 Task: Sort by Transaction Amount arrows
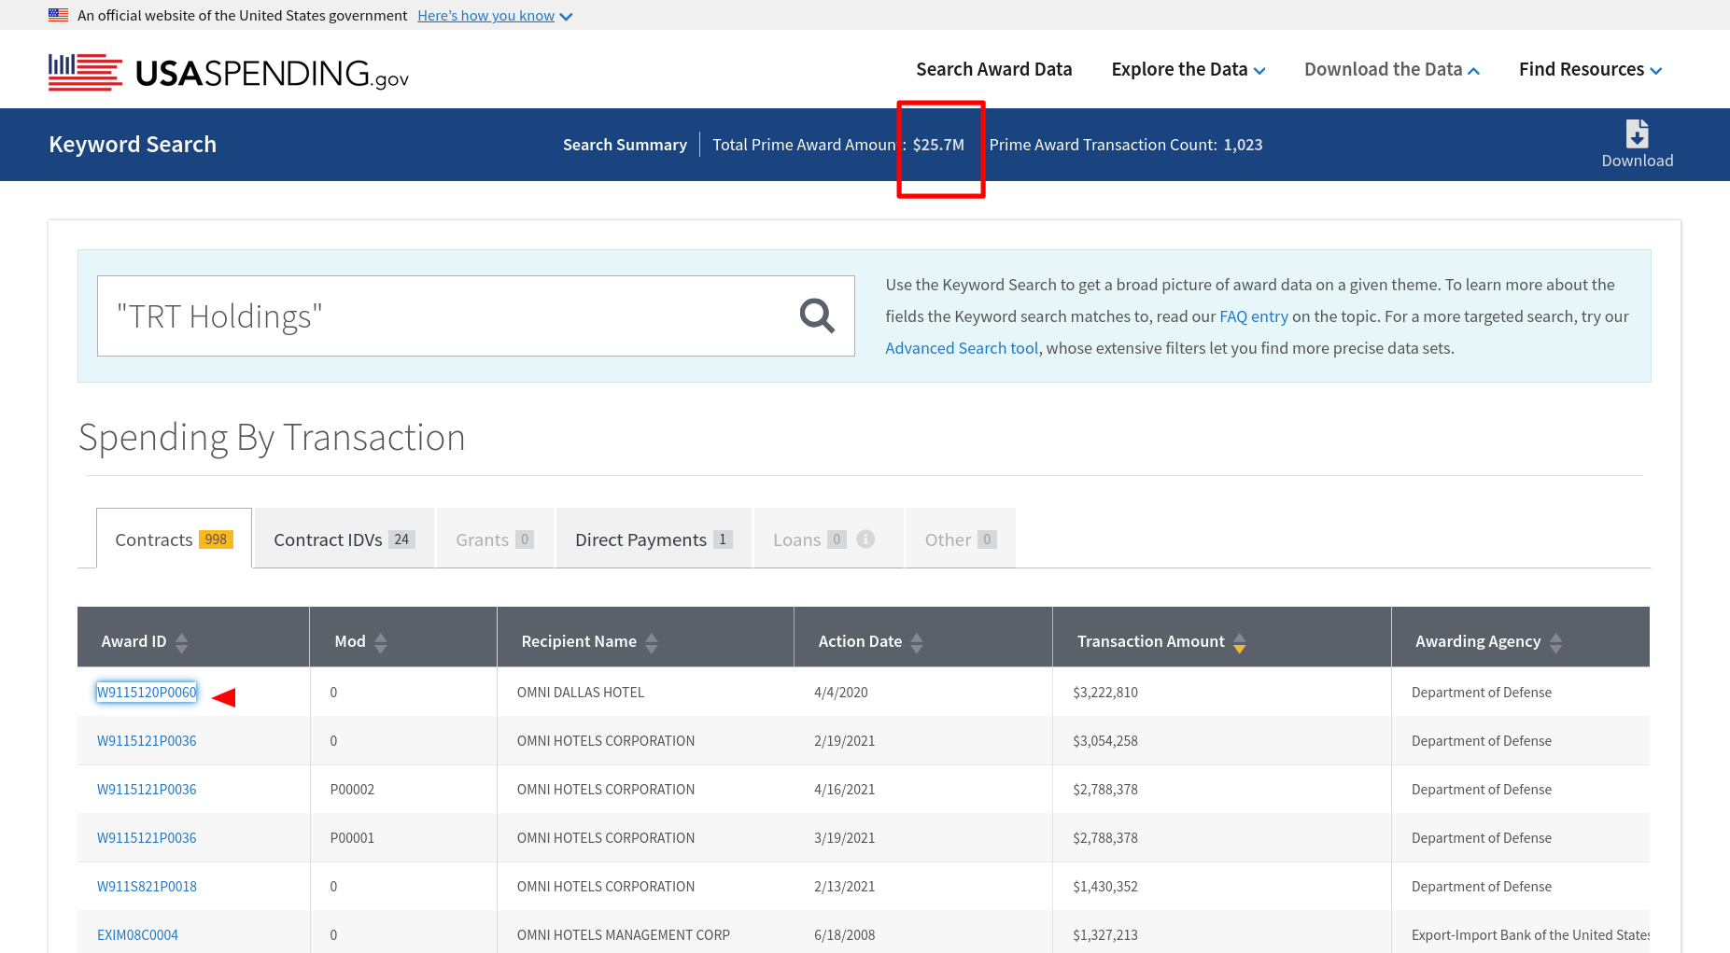[x=1240, y=642]
